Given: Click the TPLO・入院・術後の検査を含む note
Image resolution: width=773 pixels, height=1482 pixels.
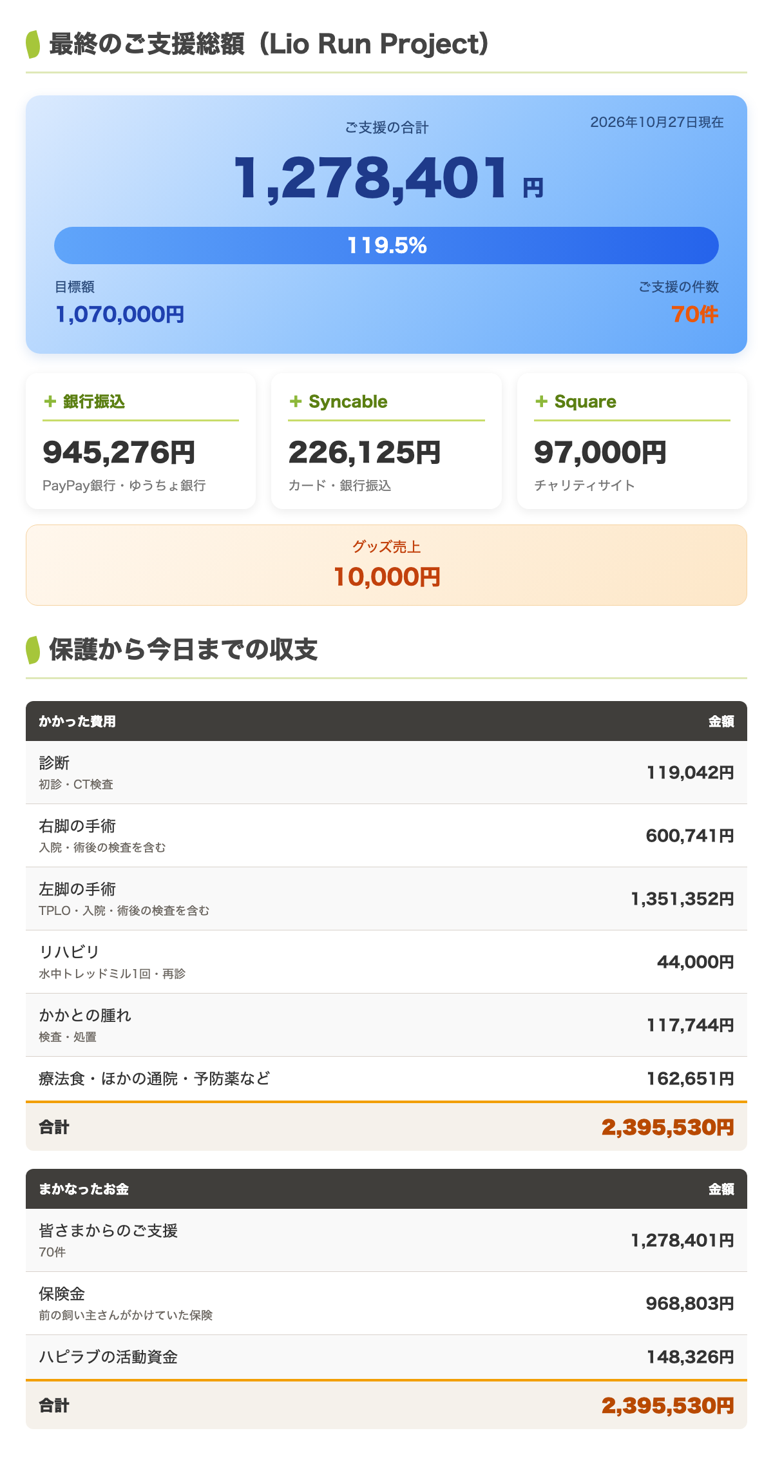Looking at the screenshot, I should (124, 910).
